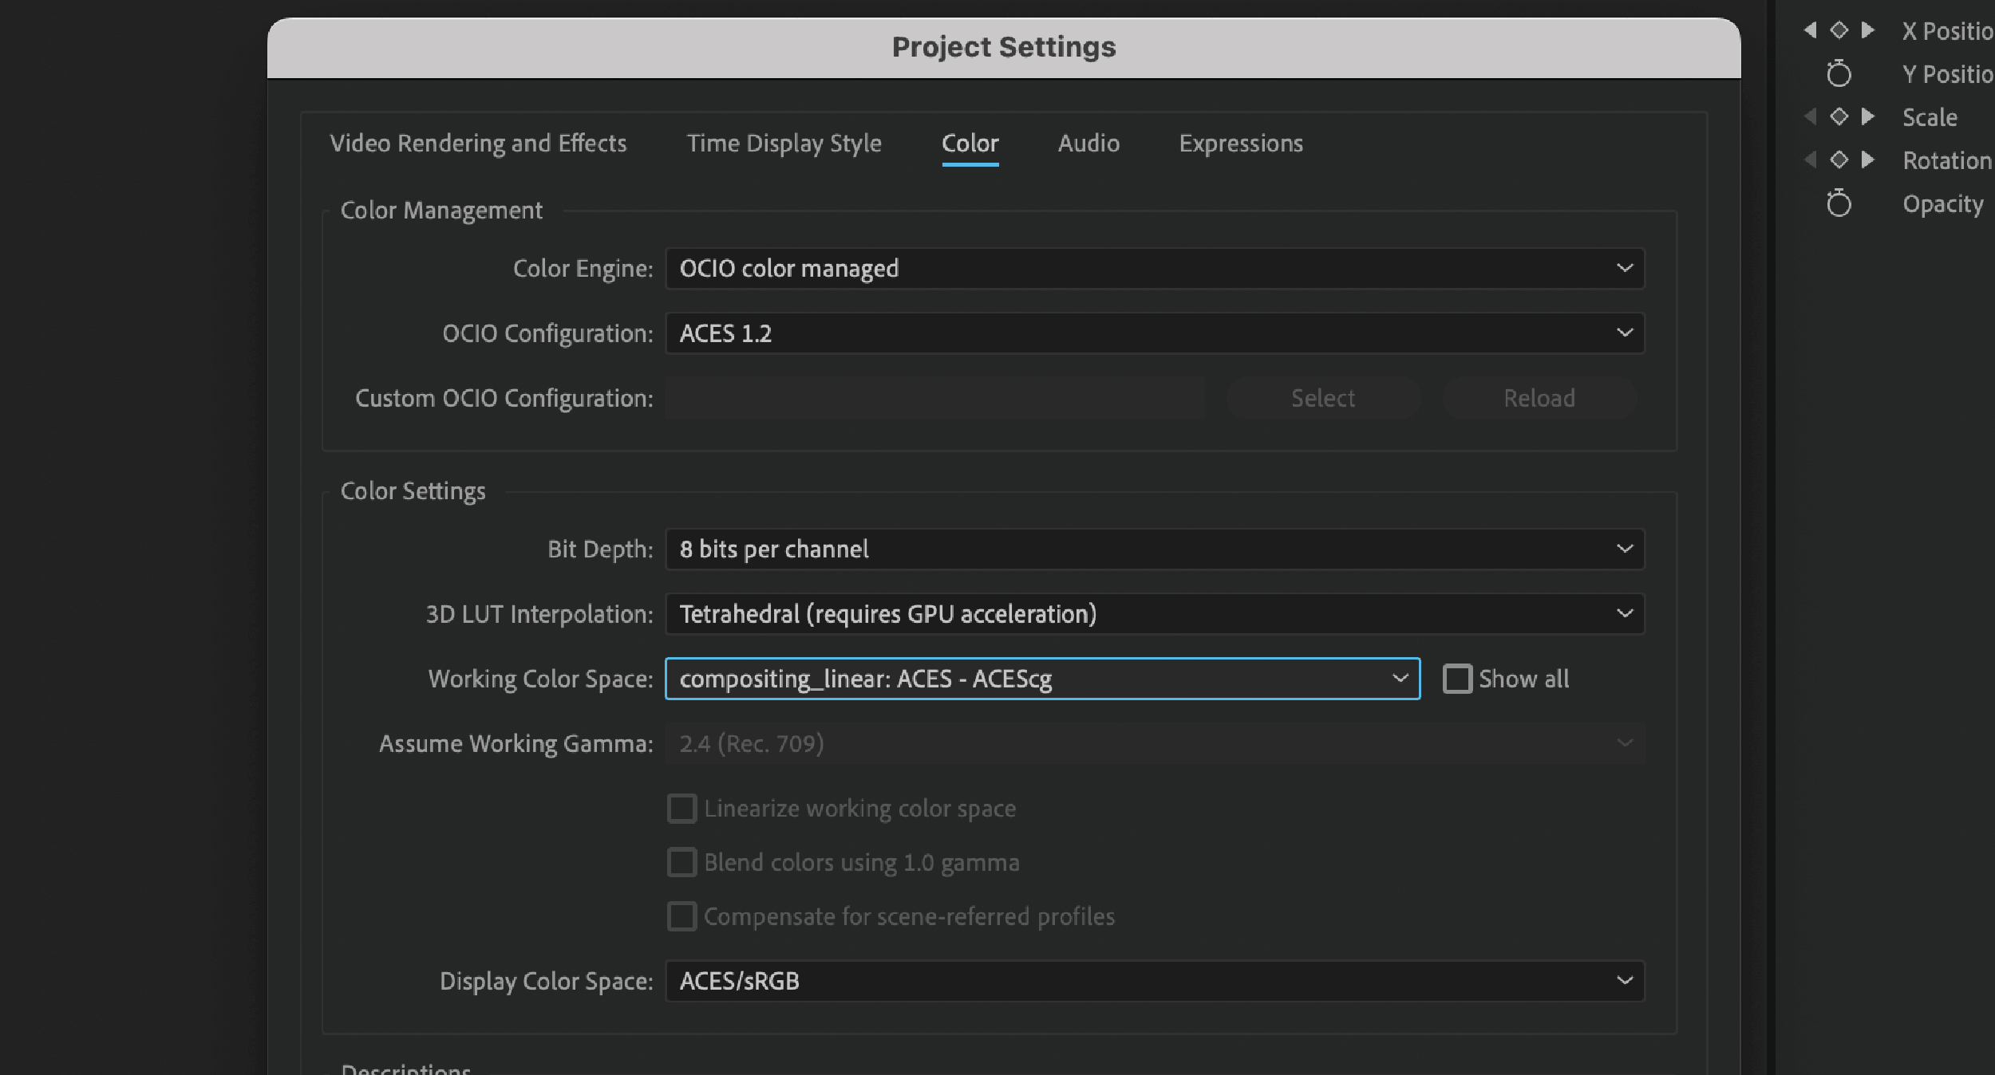1995x1075 pixels.
Task: Open the Video Rendering and Effects tab
Action: [478, 144]
